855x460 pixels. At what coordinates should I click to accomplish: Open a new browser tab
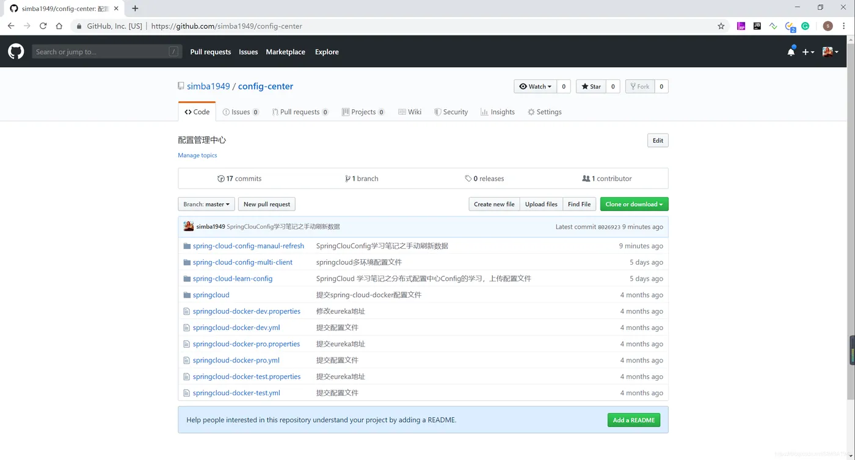coord(135,9)
